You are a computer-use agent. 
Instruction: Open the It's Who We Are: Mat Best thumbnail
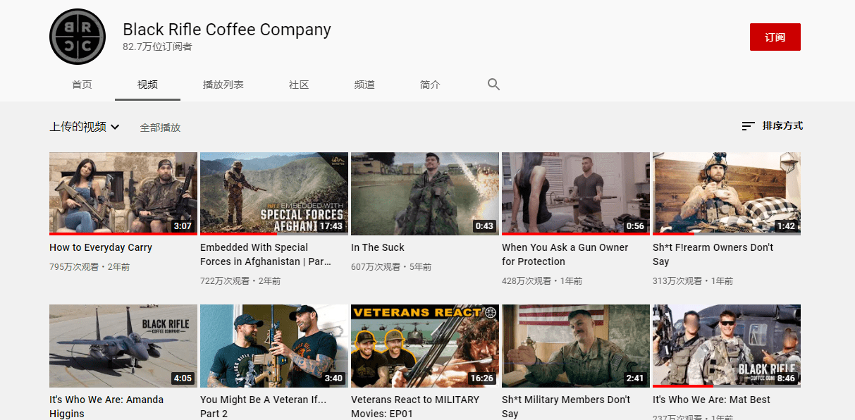coord(726,345)
